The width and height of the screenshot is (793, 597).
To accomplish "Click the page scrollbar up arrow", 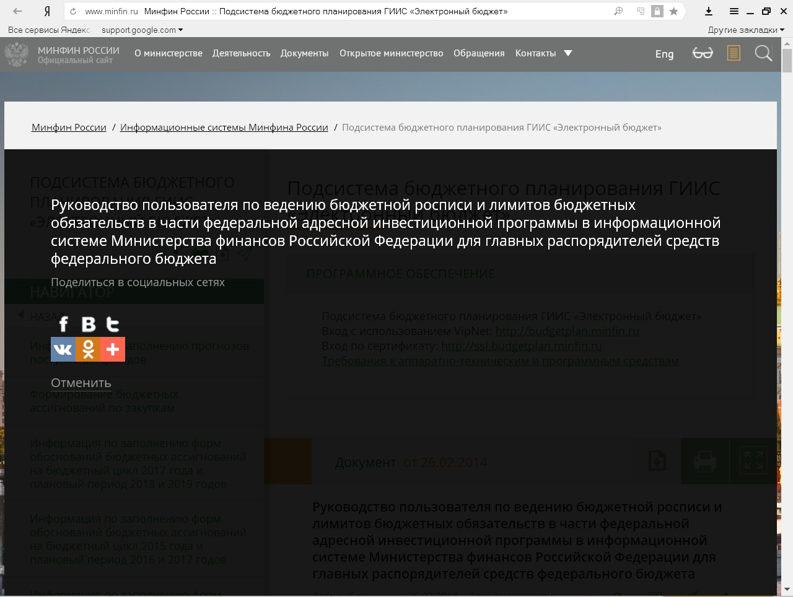I will point(787,42).
